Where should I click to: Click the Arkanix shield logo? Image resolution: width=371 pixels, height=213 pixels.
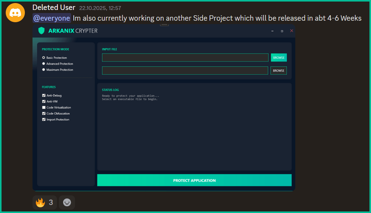[x=41, y=31]
